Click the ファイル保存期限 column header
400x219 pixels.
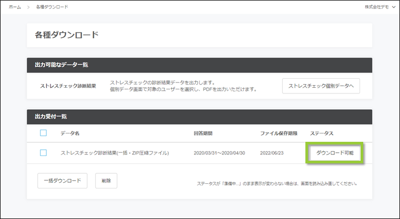pos(279,133)
